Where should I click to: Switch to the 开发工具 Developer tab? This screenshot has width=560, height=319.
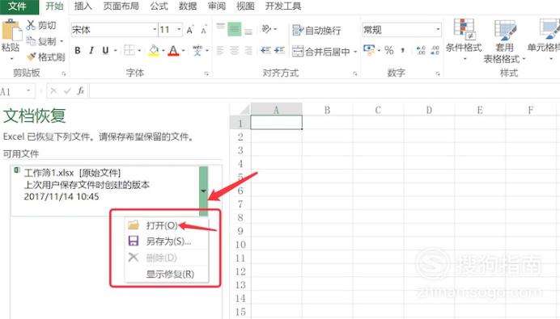pyautogui.click(x=283, y=6)
